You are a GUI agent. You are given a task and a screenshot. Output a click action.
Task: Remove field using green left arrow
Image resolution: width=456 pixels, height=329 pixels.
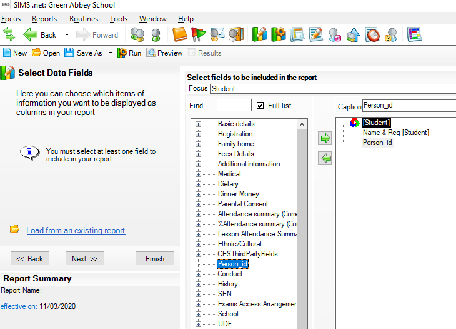(x=325, y=159)
